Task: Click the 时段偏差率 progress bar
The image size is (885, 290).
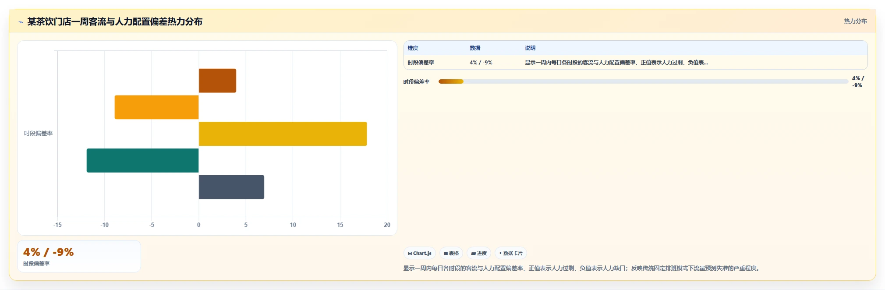Action: tap(643, 81)
